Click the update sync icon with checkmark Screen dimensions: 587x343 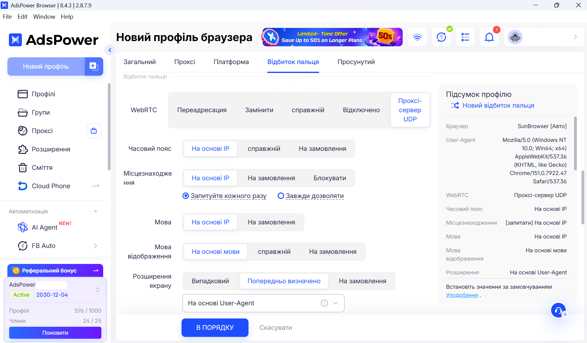coord(441,37)
